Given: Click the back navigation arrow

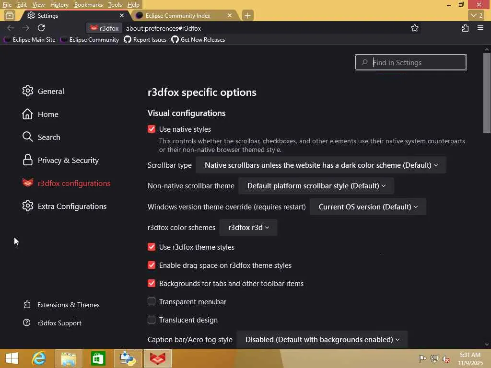Looking at the screenshot, I should tap(11, 28).
